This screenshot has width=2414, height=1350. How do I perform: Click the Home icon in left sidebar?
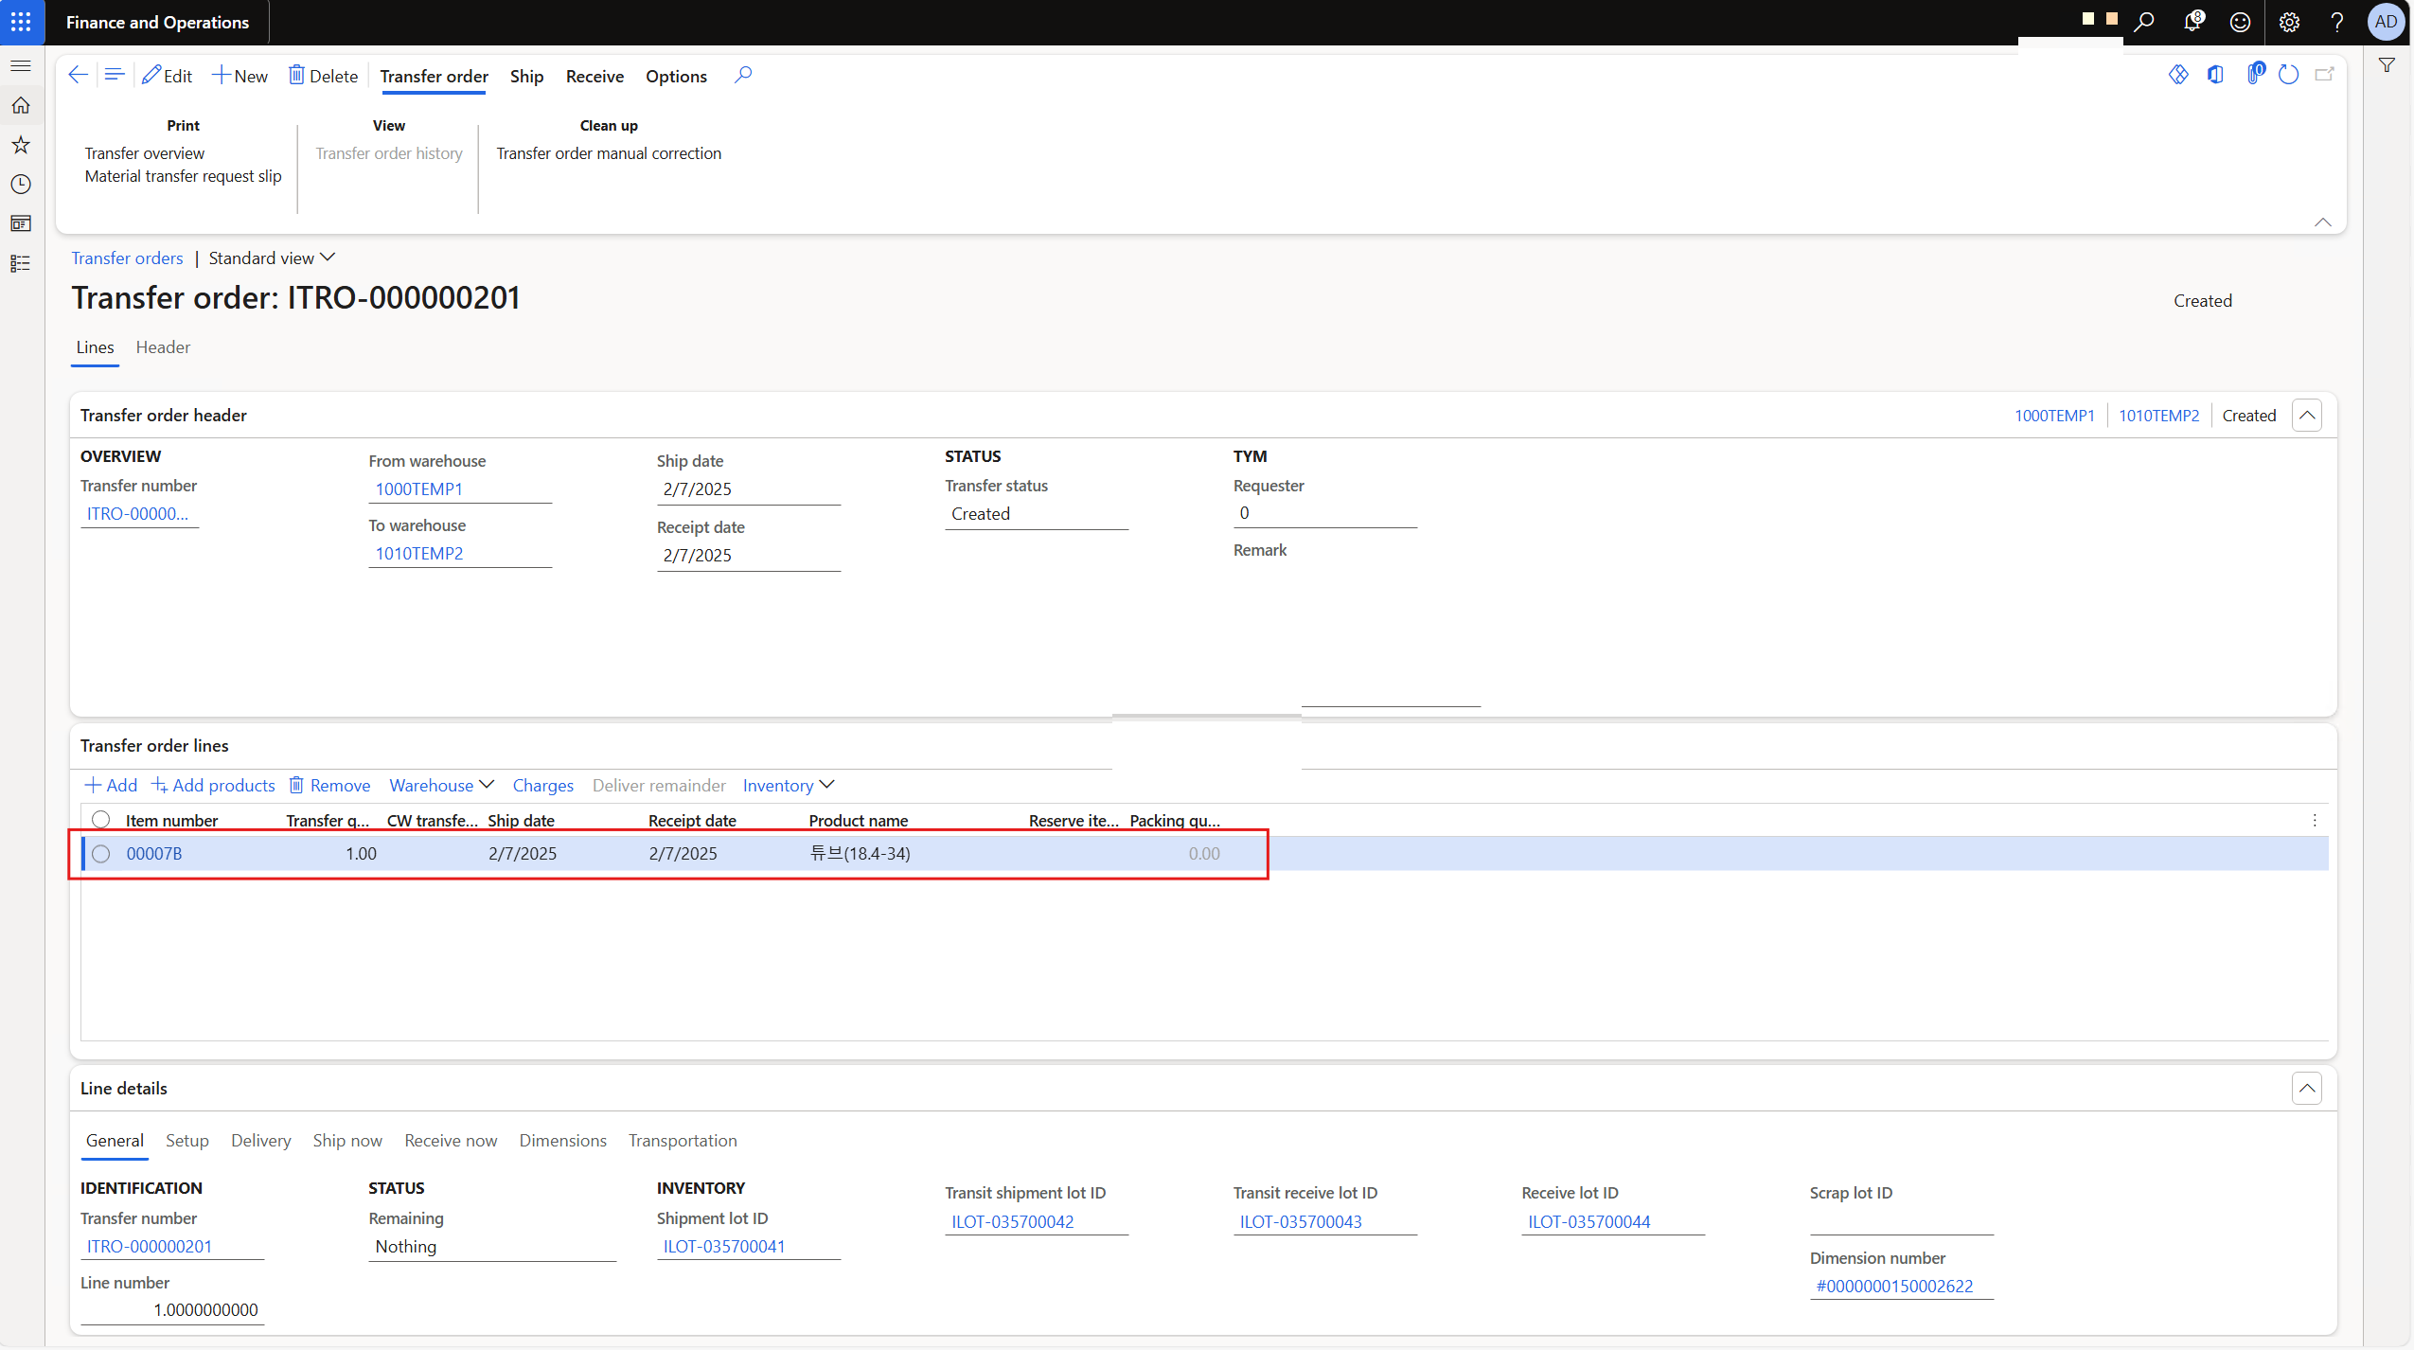(x=21, y=105)
